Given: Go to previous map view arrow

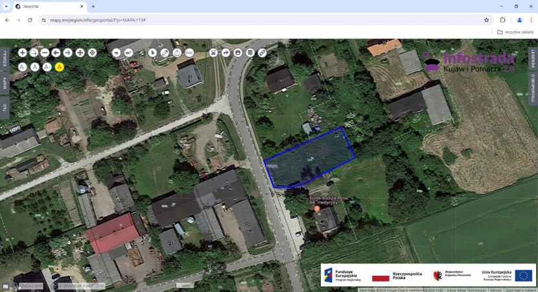Looking at the screenshot, I should point(56,53).
